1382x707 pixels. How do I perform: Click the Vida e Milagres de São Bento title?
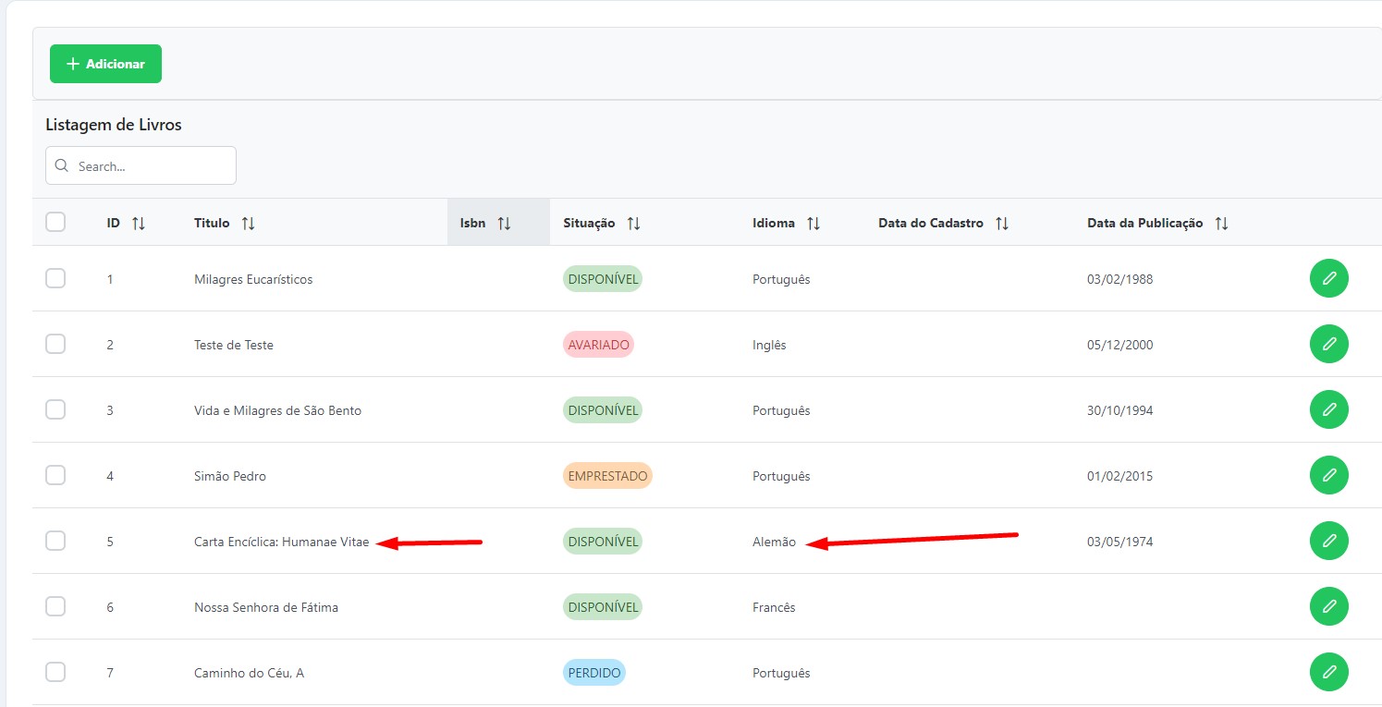[x=277, y=410]
